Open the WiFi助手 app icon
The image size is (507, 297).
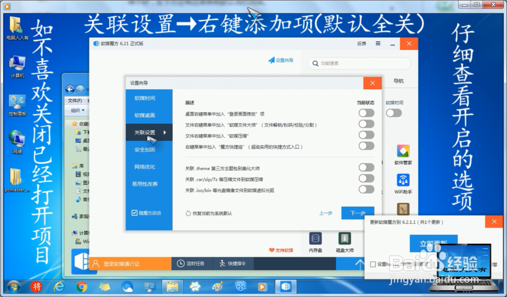[403, 184]
